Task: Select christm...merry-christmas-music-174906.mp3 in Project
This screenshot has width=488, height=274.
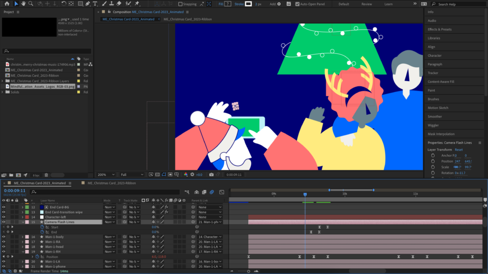Action: coord(42,64)
